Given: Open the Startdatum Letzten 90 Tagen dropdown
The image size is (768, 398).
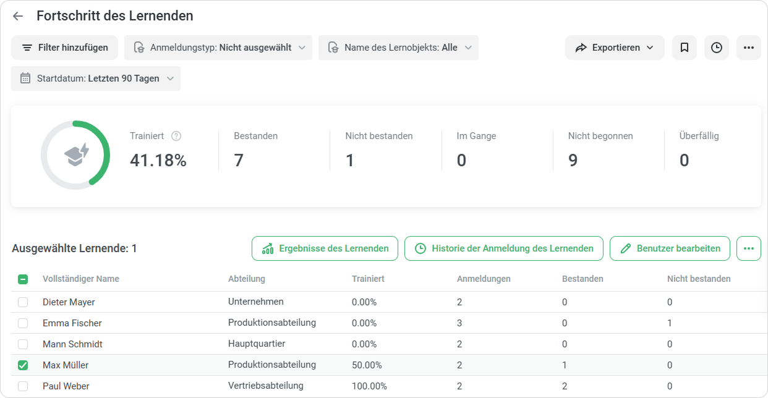Looking at the screenshot, I should [x=96, y=78].
